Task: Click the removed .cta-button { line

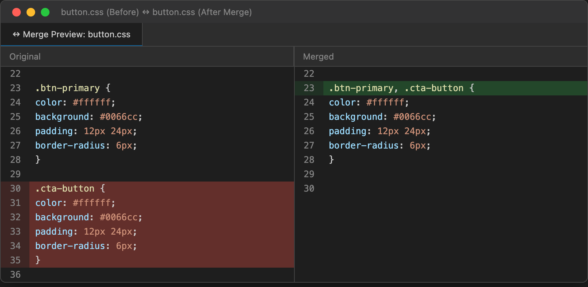Action: point(162,189)
